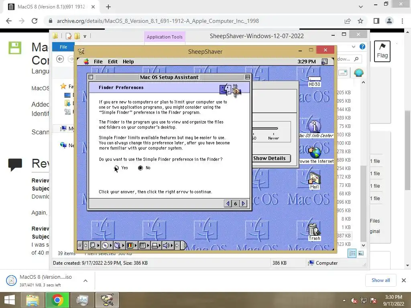Viewport: 411px width, 308px height.
Task: Click the browser address bar URL
Action: (x=158, y=21)
